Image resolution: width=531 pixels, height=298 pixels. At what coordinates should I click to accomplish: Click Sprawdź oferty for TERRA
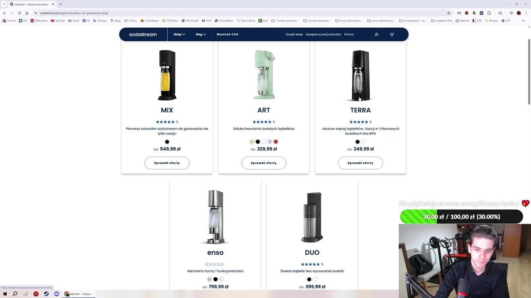click(360, 163)
